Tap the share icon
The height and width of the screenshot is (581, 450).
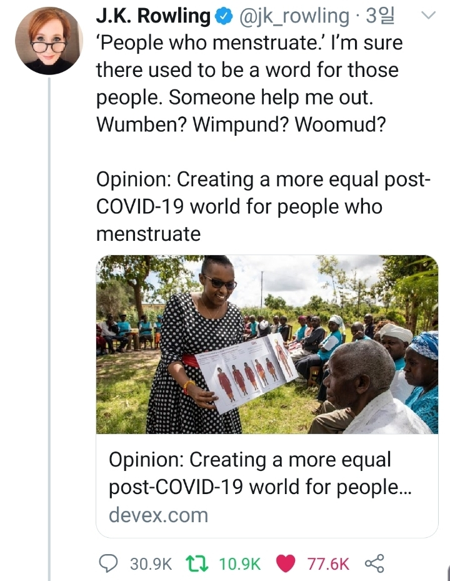click(374, 563)
